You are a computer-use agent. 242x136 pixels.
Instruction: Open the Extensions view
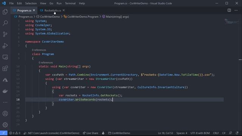point(5,68)
